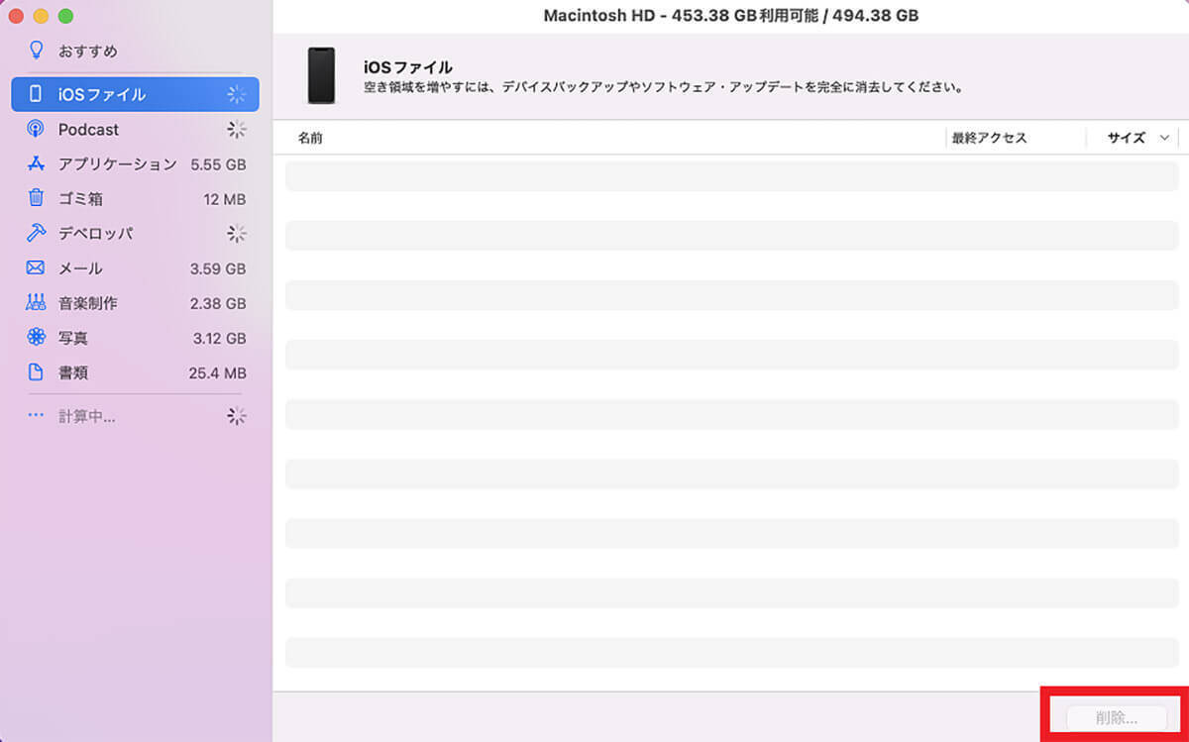The image size is (1189, 742).
Task: Click the ellipsis icon beside 計算中...
Action: coord(36,416)
